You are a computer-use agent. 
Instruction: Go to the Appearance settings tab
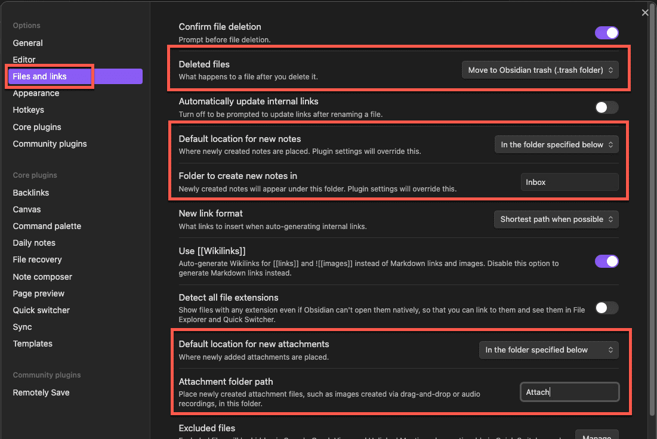pyautogui.click(x=36, y=93)
